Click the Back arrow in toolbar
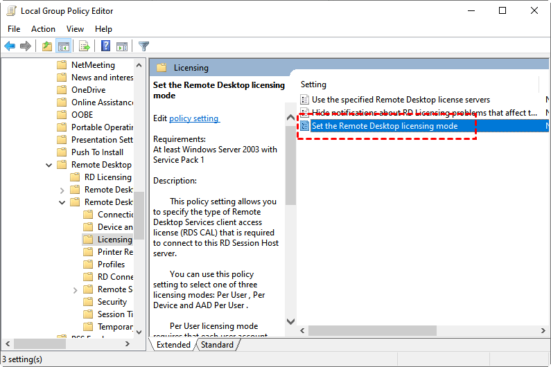The width and height of the screenshot is (551, 367). tap(10, 46)
